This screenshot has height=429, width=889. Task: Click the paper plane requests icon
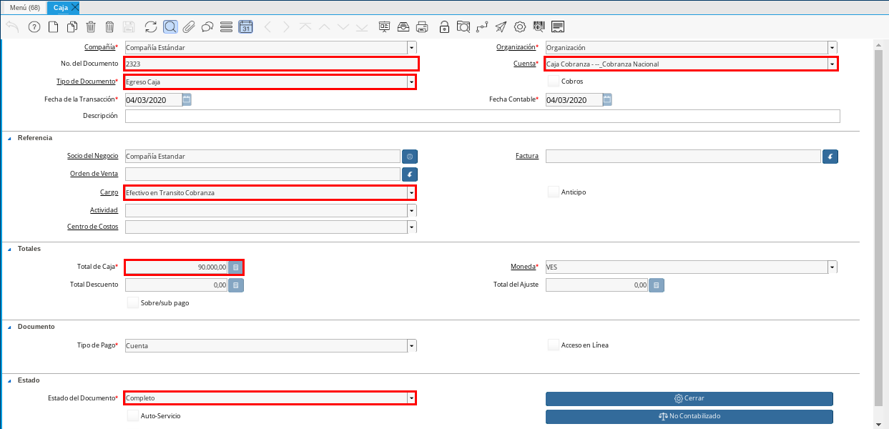tap(501, 27)
